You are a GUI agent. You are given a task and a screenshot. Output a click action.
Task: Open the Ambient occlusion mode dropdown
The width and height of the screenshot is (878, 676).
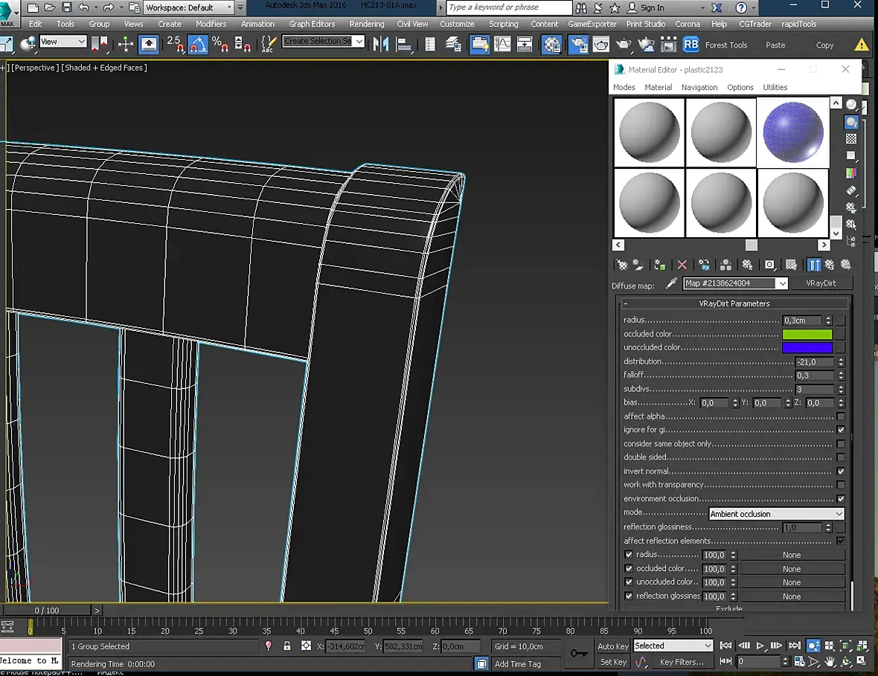coord(776,514)
